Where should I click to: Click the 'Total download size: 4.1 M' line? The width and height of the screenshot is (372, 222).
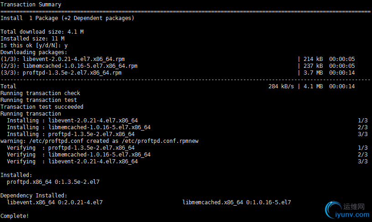pyautogui.click(x=42, y=32)
